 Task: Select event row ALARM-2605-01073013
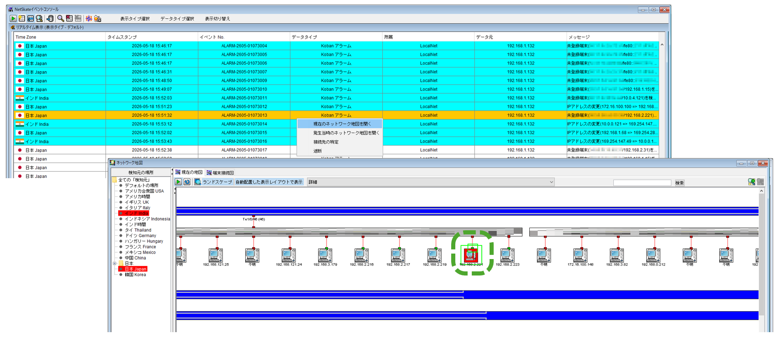pyautogui.click(x=336, y=115)
